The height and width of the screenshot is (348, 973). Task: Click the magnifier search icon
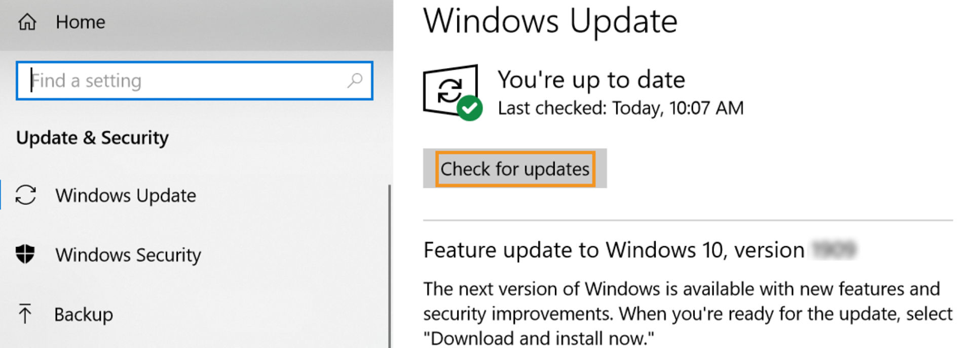(x=355, y=80)
